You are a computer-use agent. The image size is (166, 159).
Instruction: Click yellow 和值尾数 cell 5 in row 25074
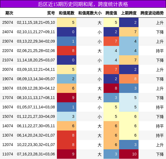[67, 22]
